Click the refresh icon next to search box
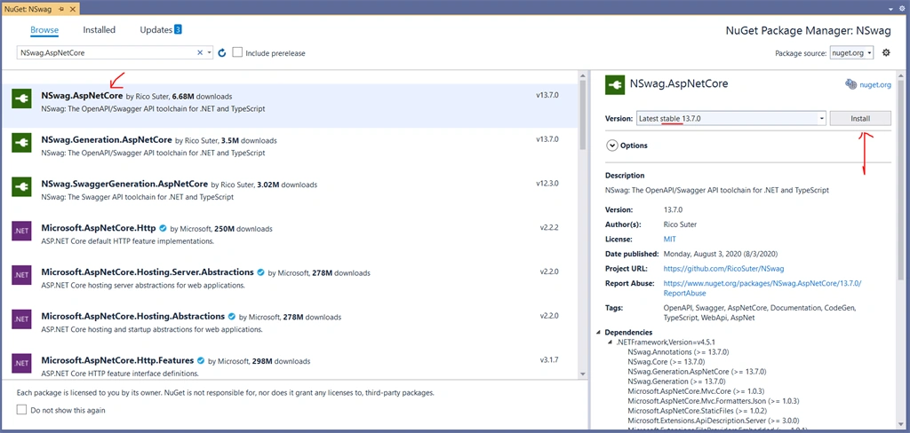Screen dimensions: 910x433 [x=221, y=52]
